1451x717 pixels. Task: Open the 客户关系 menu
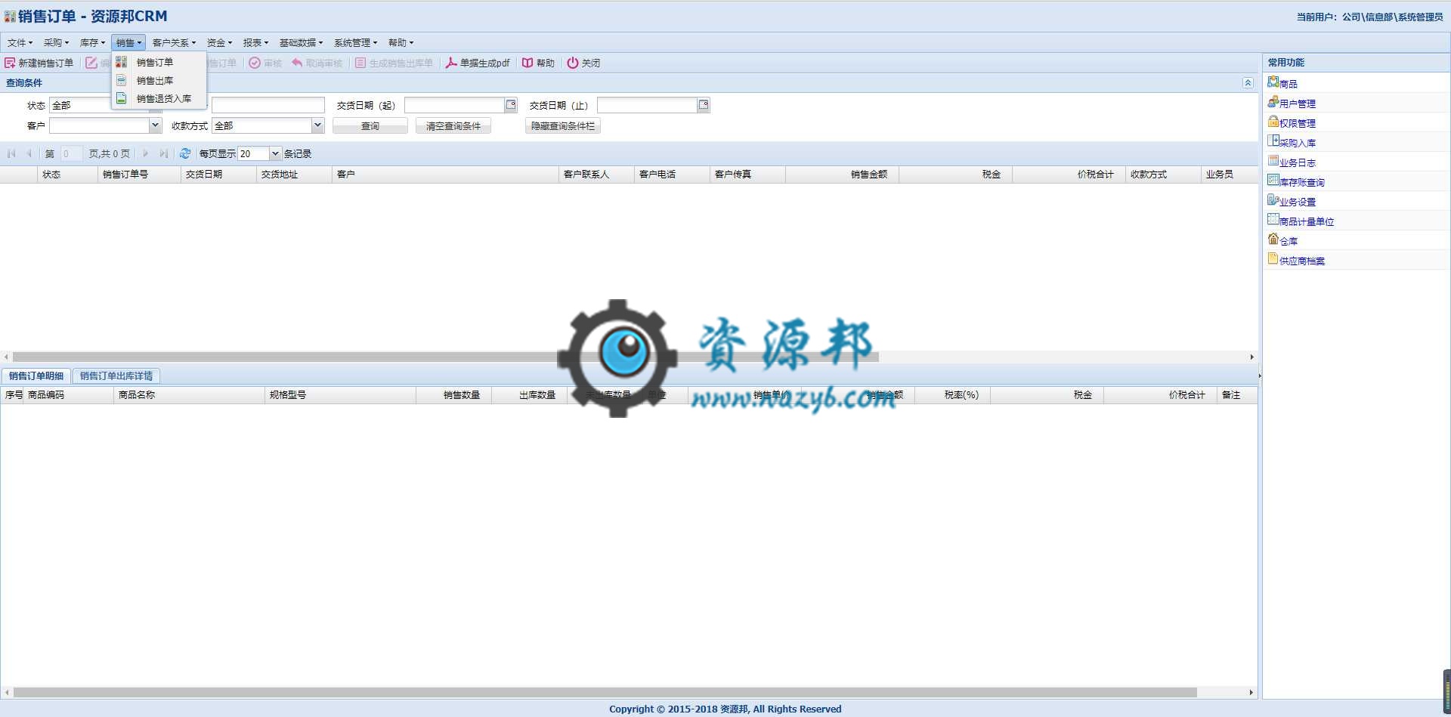click(x=174, y=42)
